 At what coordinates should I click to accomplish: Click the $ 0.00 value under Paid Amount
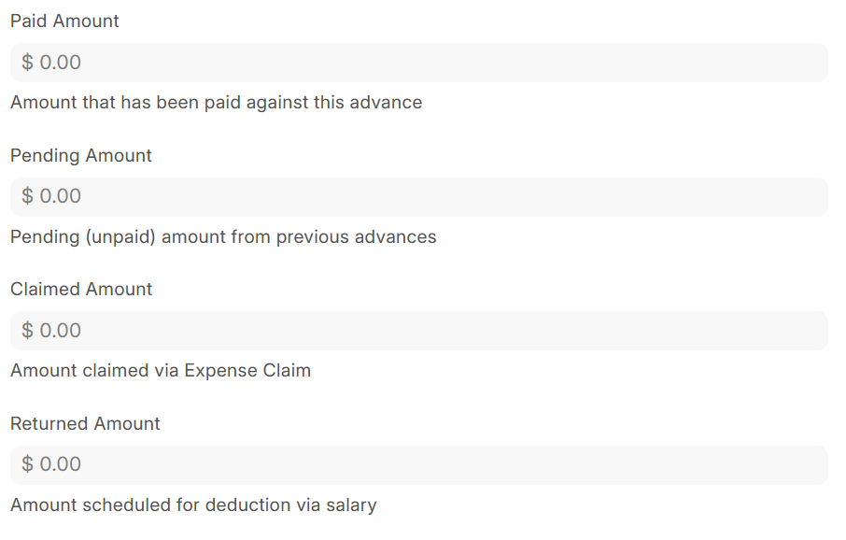pos(51,63)
